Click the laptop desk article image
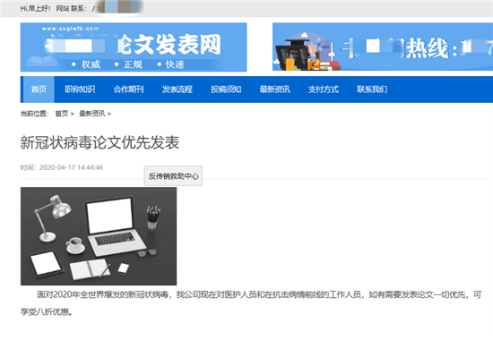Screen dimensions: 493x340 (99, 236)
